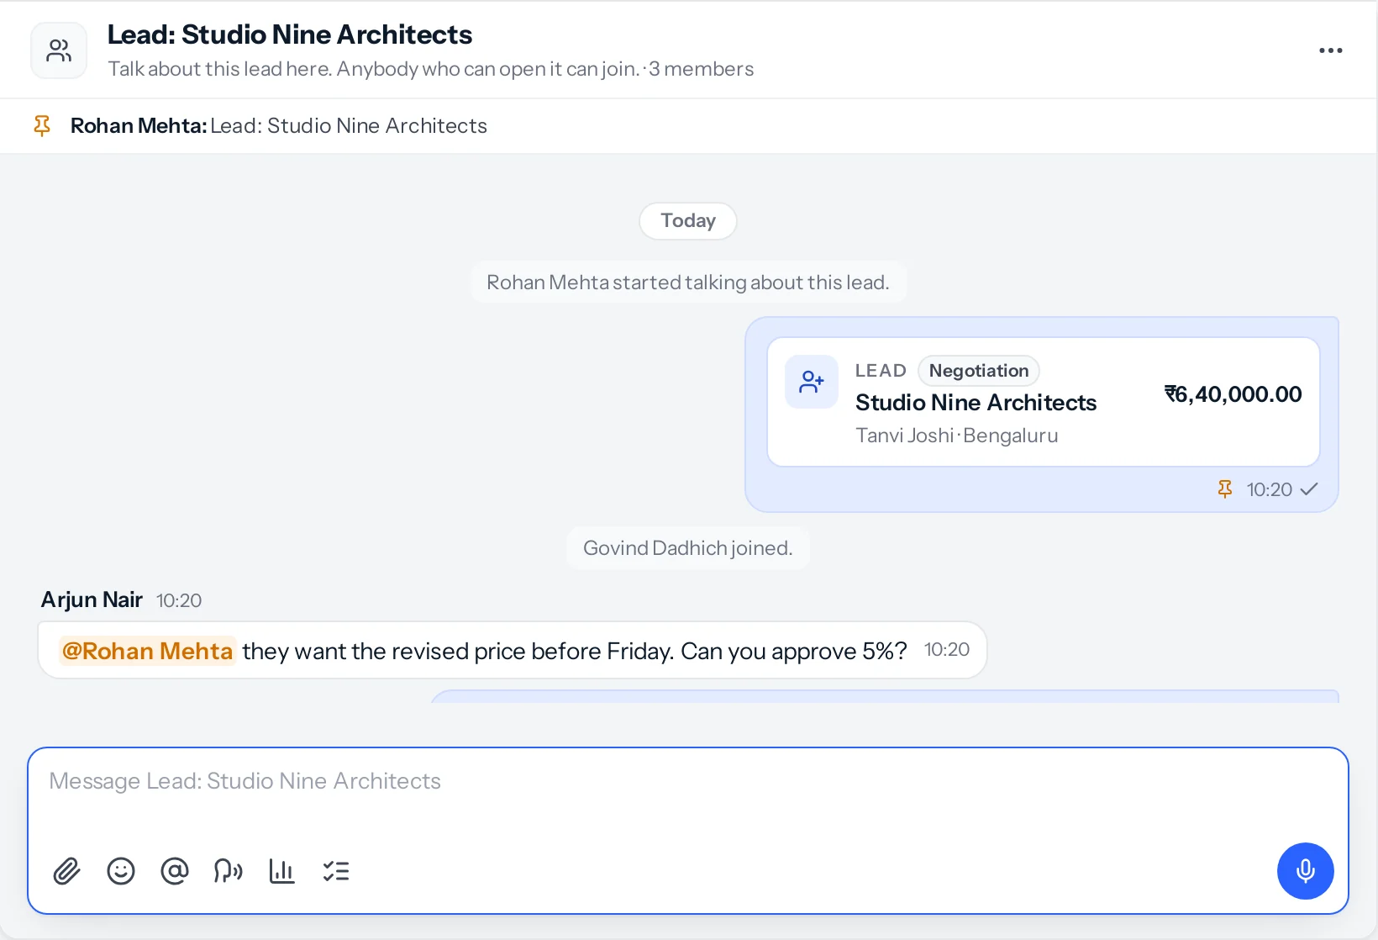
Task: Click the add-person lead icon in card
Action: click(x=812, y=382)
